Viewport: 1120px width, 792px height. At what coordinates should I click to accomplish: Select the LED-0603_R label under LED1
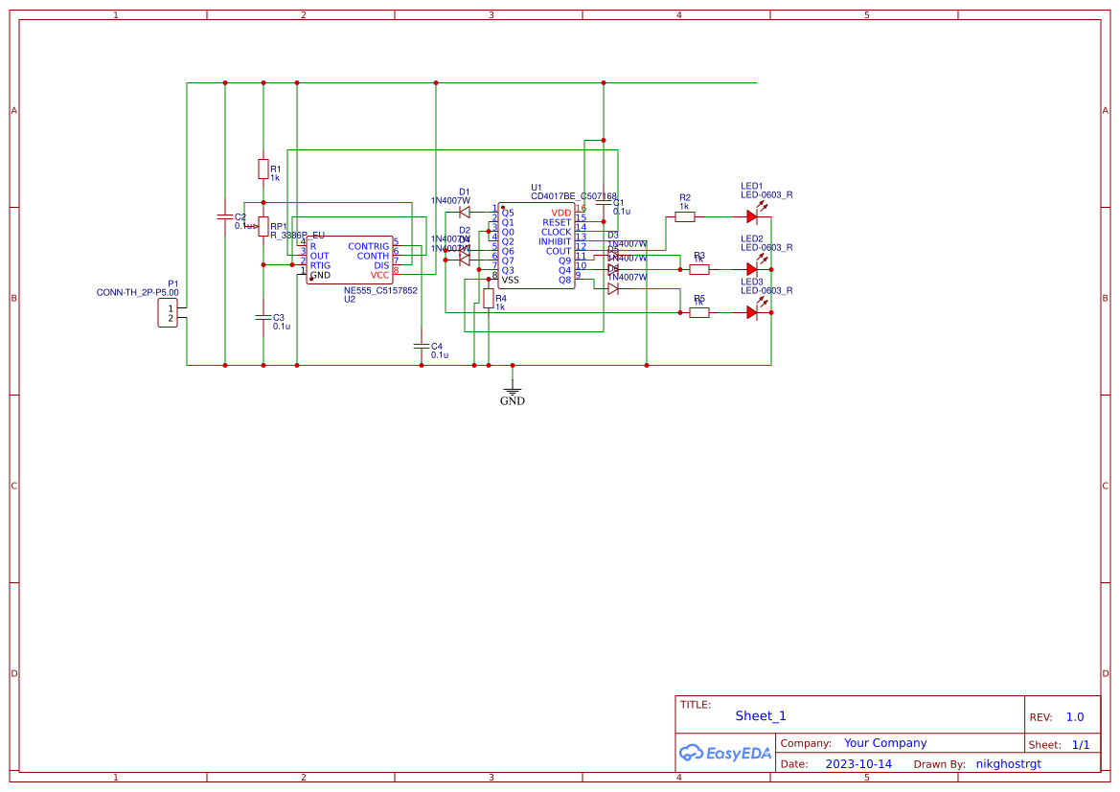click(766, 195)
